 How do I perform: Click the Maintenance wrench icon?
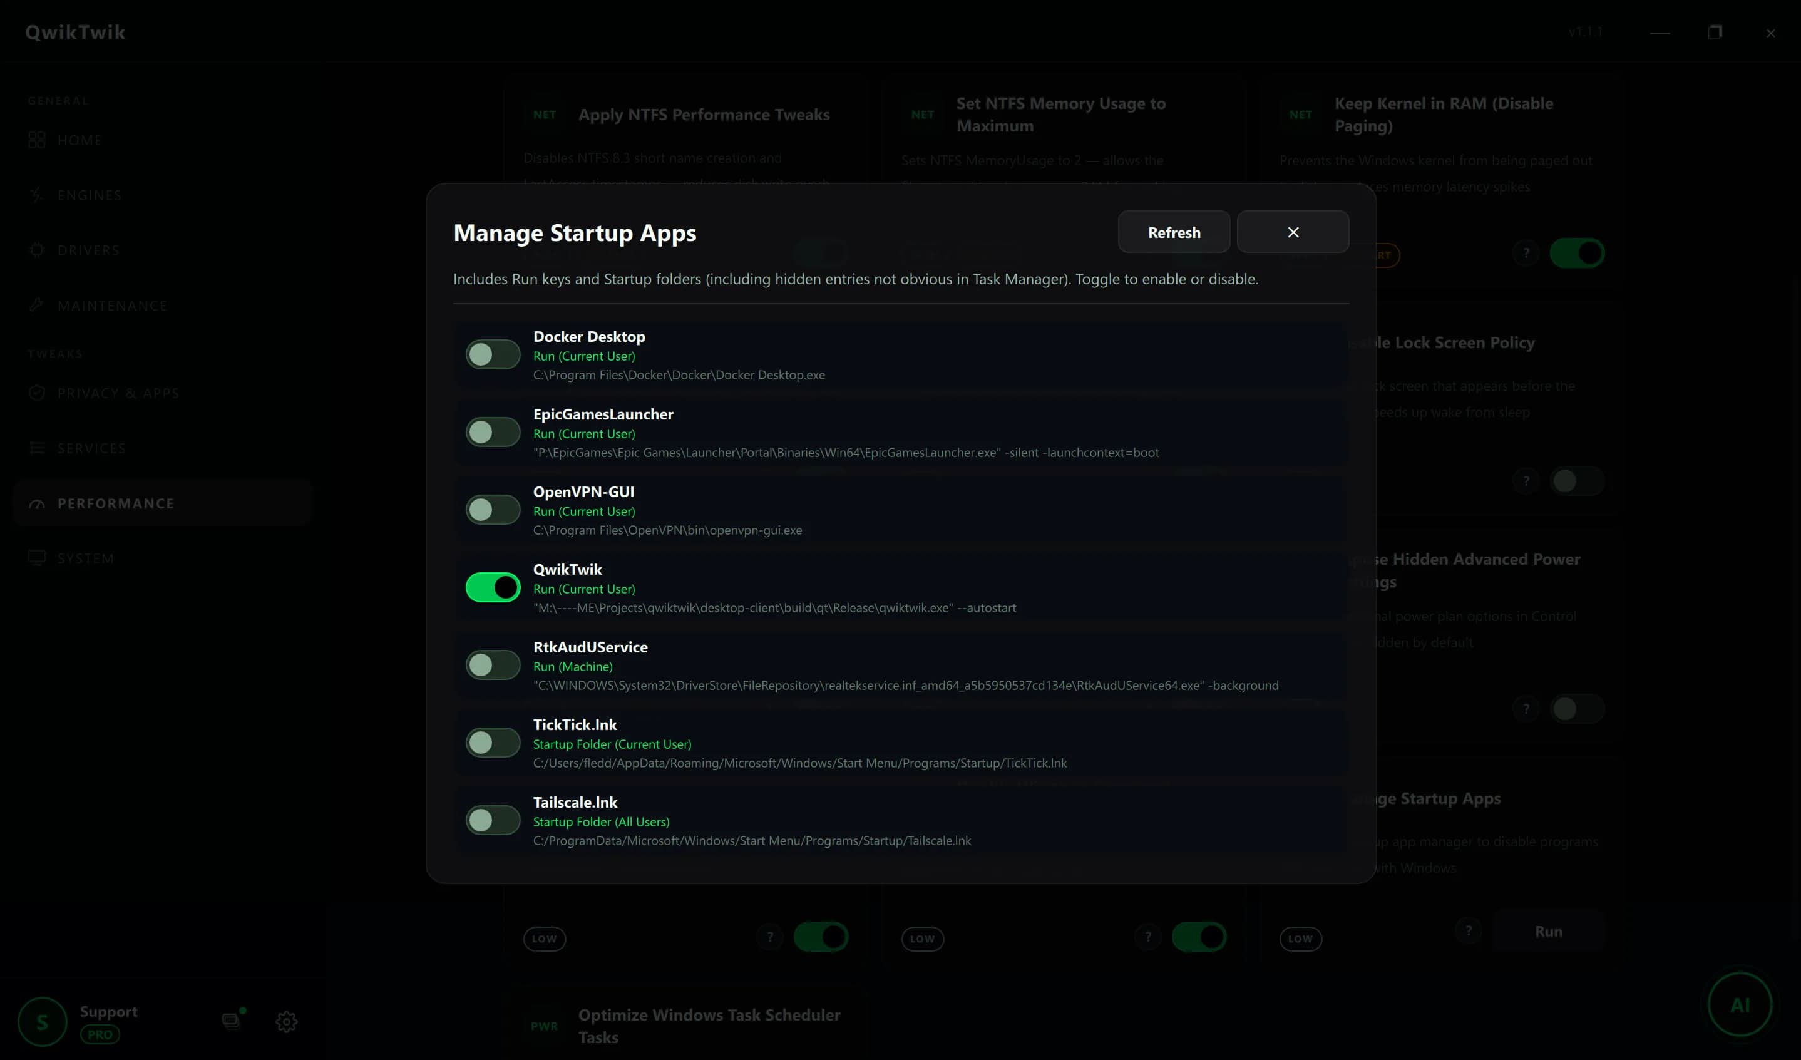(x=37, y=305)
